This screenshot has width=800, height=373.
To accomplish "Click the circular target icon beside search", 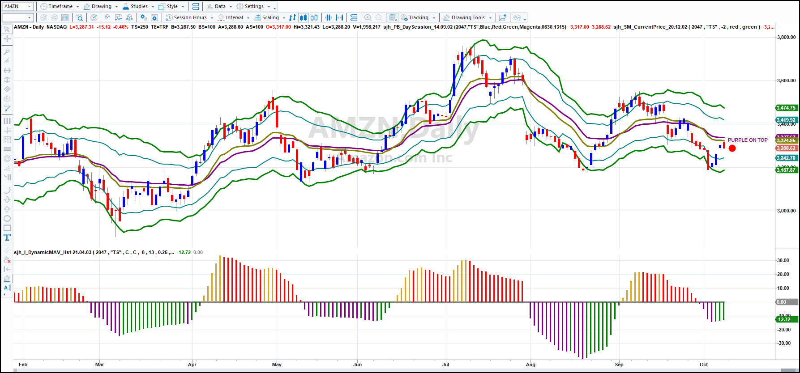I will click(x=94, y=17).
